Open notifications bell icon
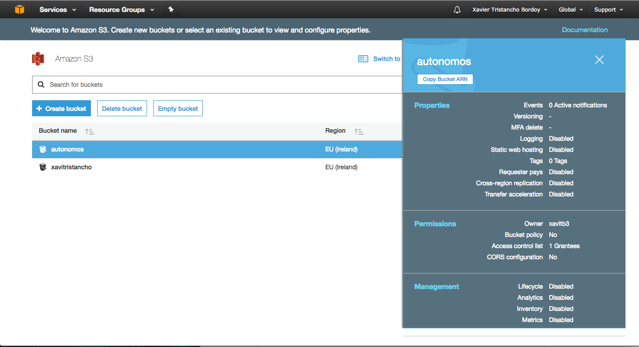 [457, 10]
